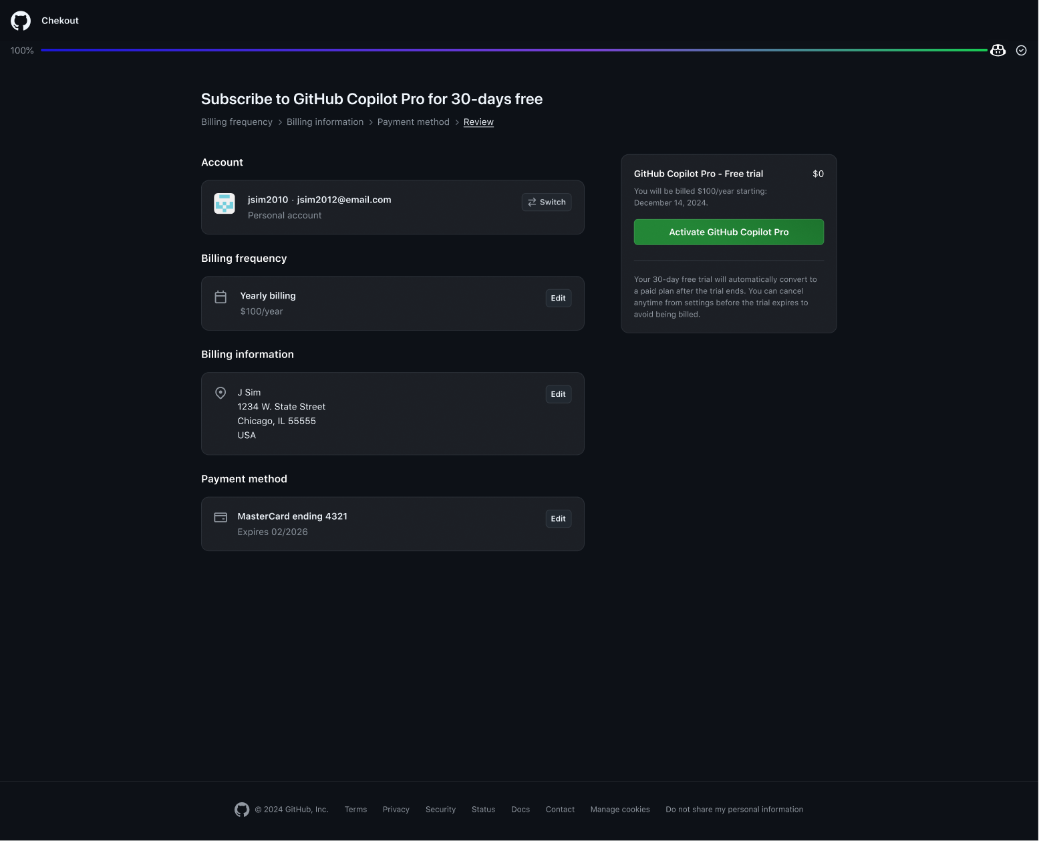Viewport: 1039px width, 841px height.
Task: Go to the Billing frequency breadcrumb step
Action: 237,122
